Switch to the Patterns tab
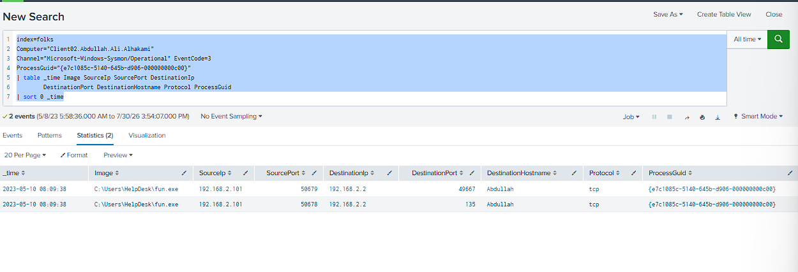The image size is (798, 272). [x=50, y=135]
